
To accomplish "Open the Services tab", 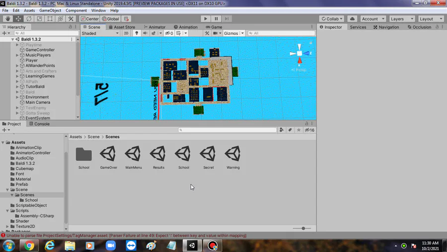I will tap(358, 27).
